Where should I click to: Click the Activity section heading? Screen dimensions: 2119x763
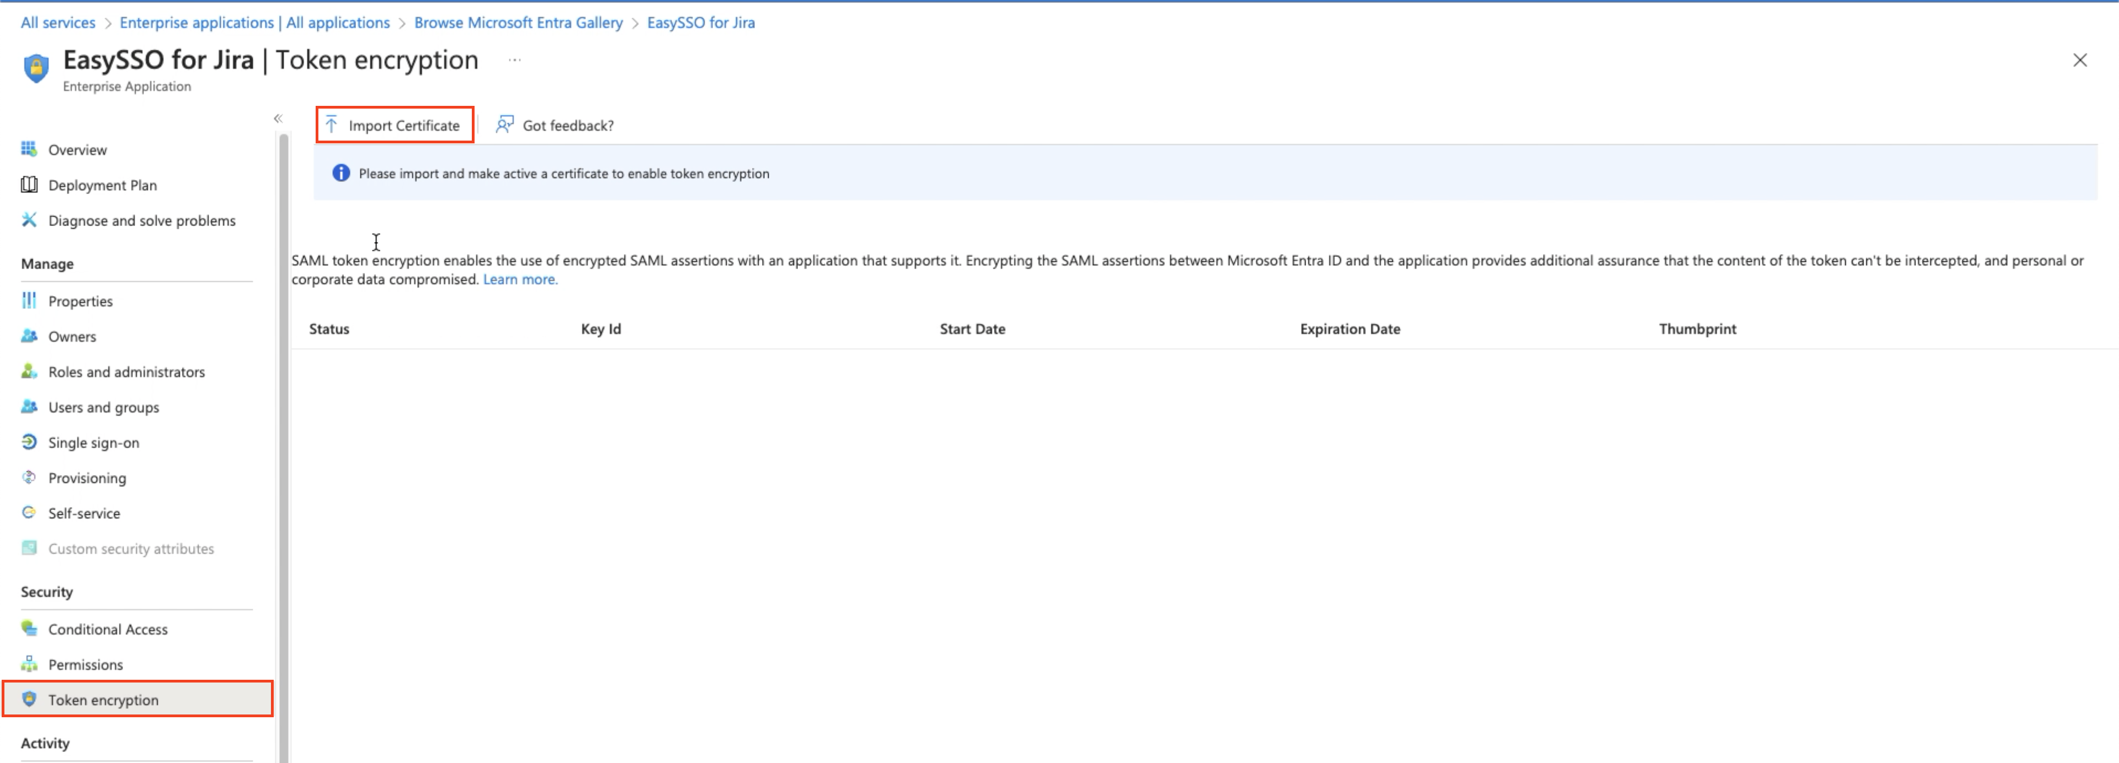click(x=45, y=743)
